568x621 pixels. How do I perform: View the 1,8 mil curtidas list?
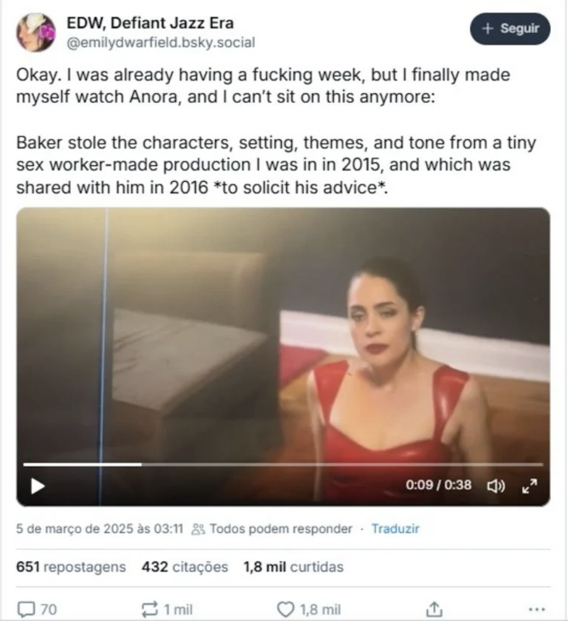[293, 567]
